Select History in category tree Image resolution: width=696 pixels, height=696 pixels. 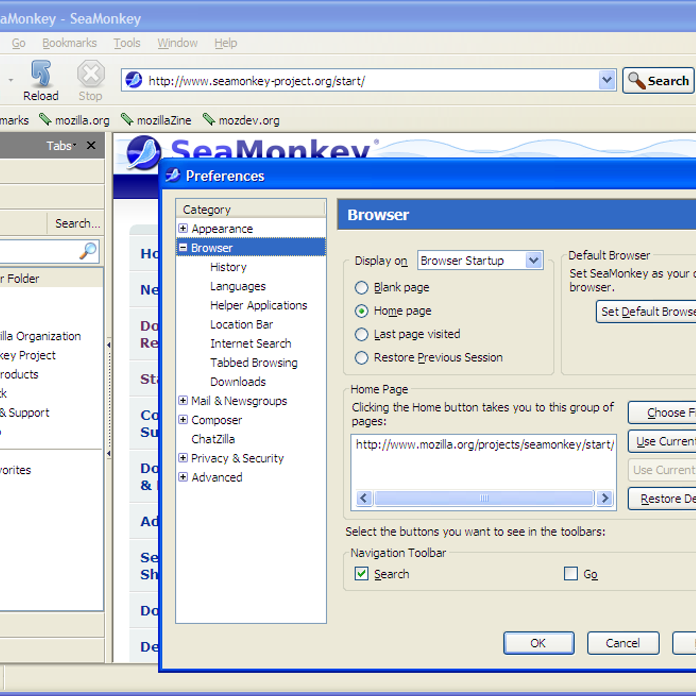228,267
